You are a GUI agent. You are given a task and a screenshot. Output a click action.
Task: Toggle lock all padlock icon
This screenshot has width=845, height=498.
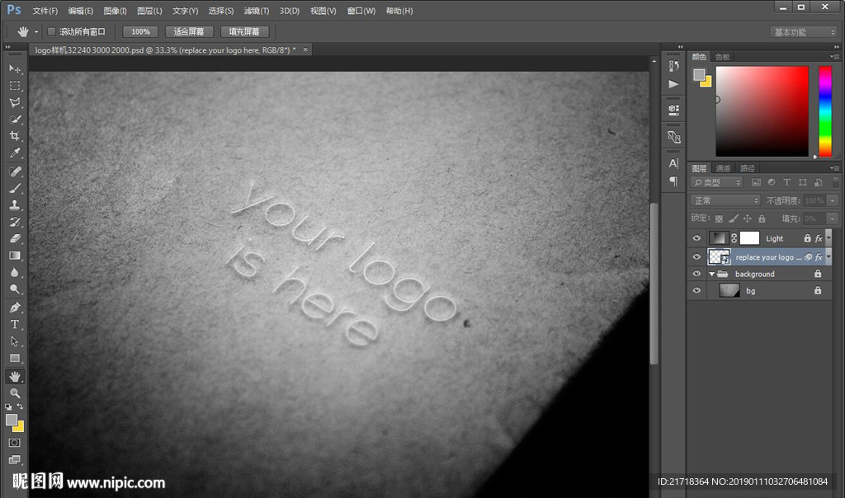click(x=762, y=218)
